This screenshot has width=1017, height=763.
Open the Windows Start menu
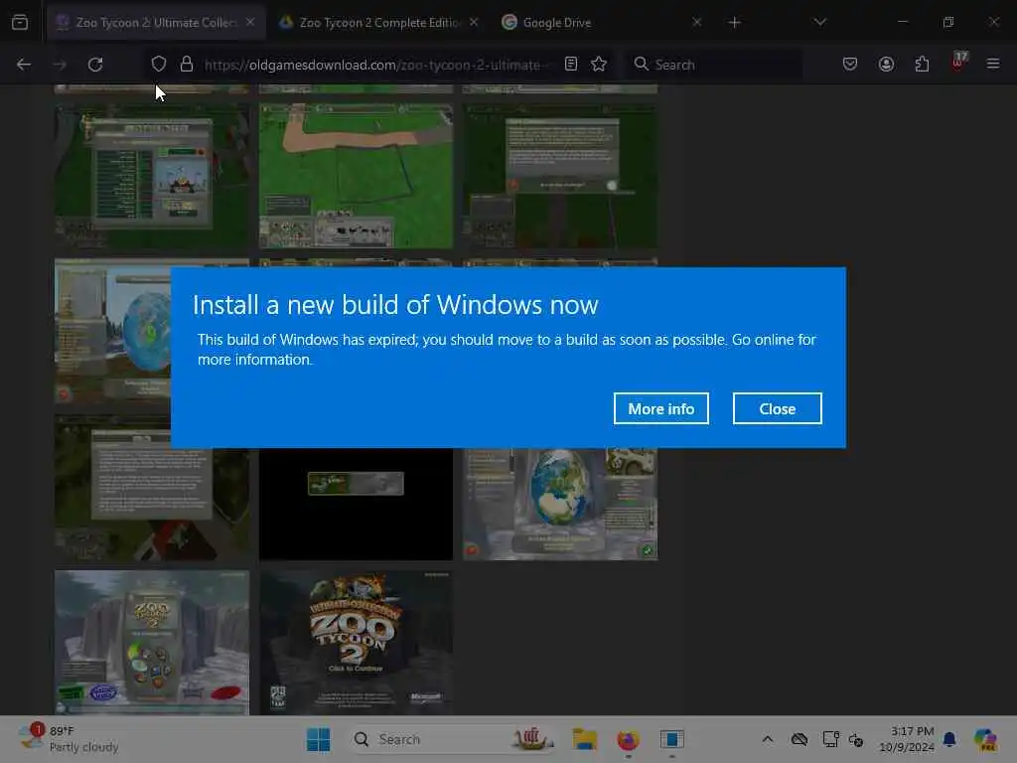pyautogui.click(x=319, y=739)
